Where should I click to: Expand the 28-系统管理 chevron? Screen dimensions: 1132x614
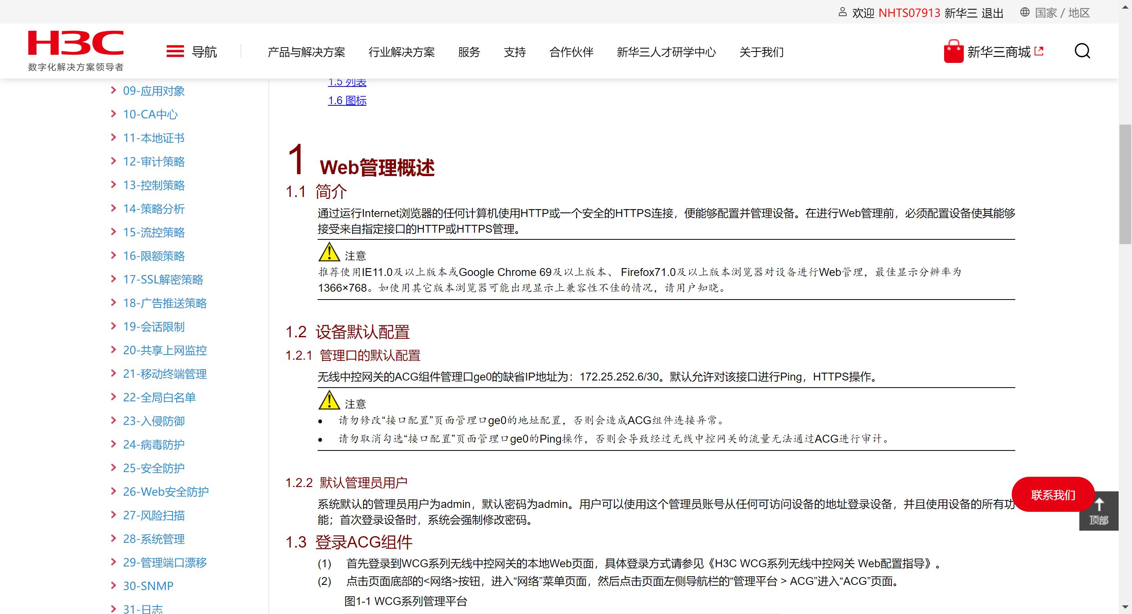click(113, 539)
